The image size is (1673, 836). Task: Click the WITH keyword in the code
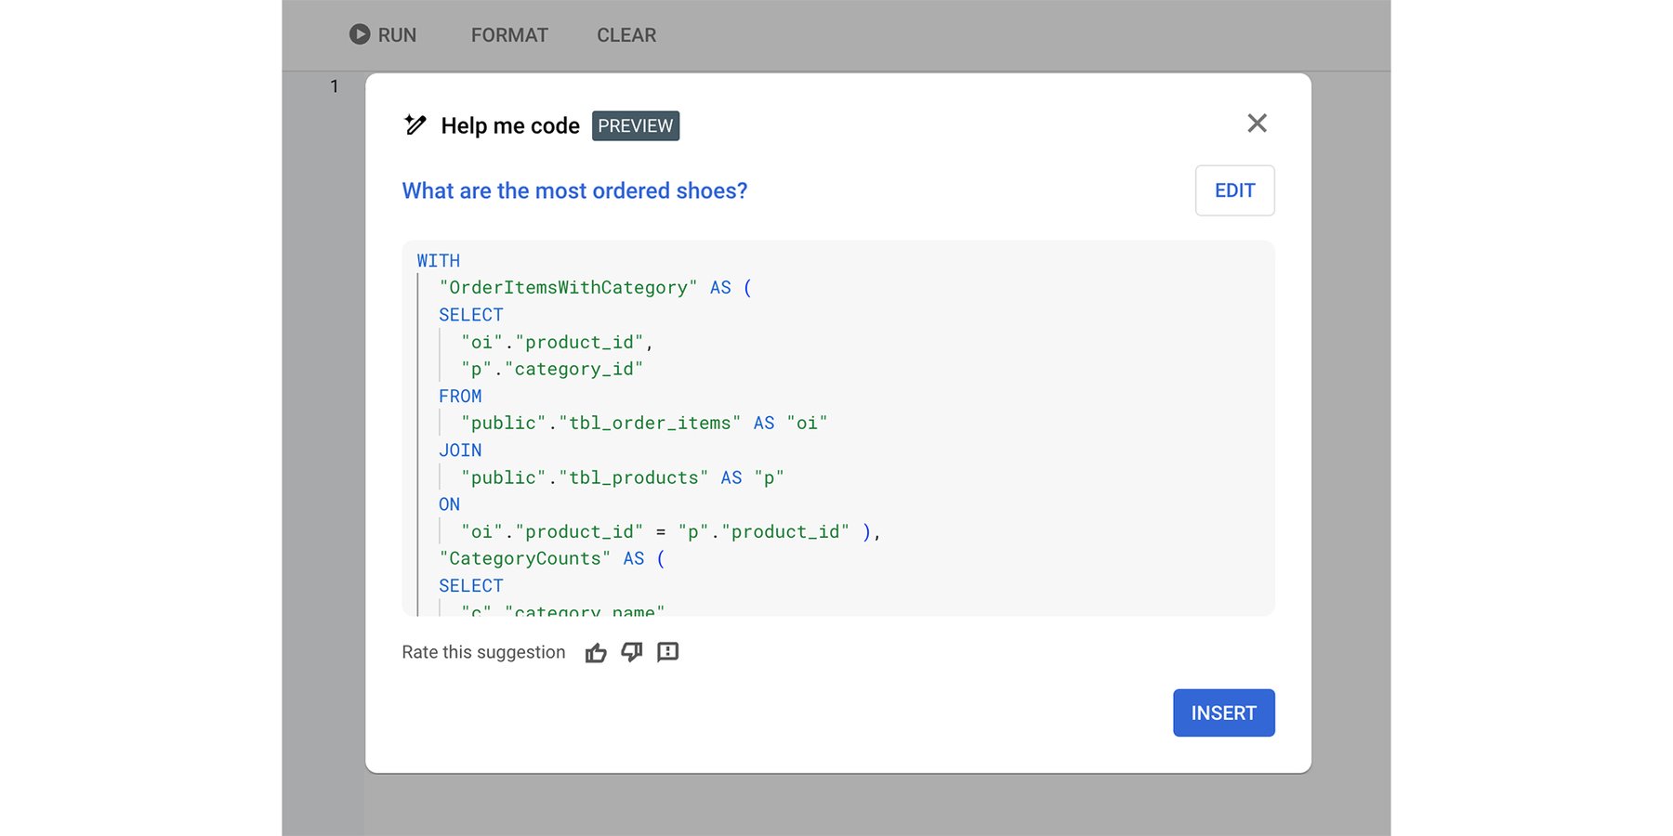(x=439, y=261)
